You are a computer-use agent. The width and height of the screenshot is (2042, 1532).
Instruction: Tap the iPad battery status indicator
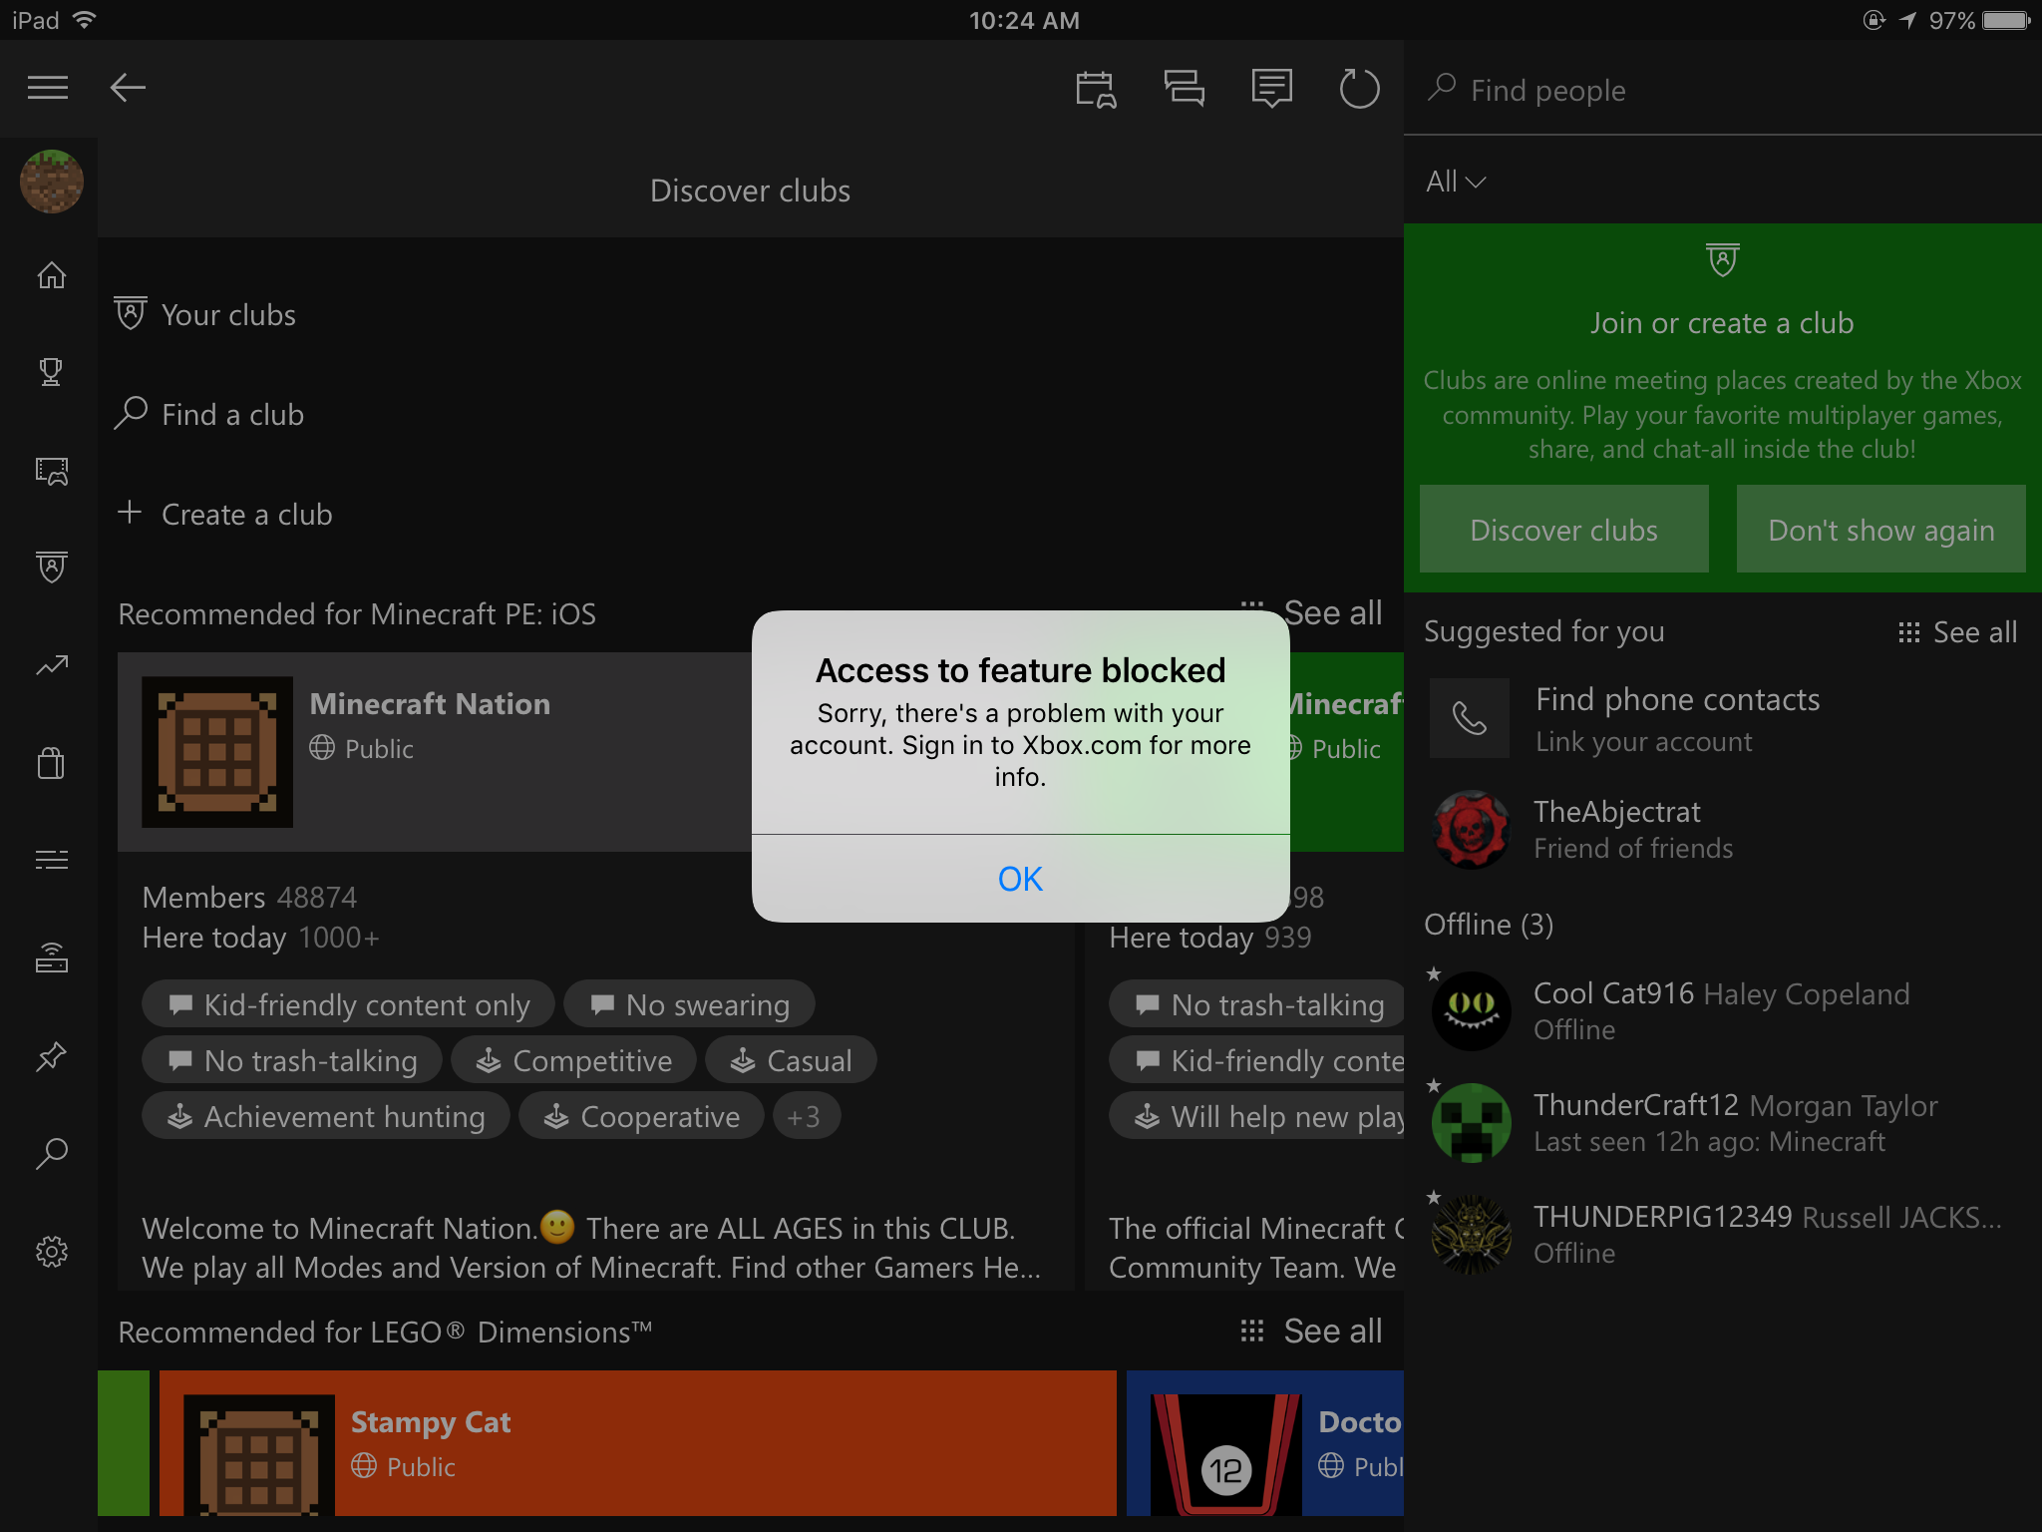coord(2006,20)
